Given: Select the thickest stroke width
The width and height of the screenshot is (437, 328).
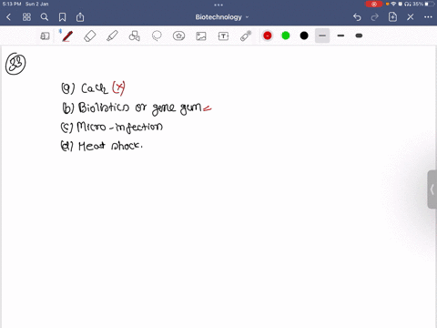Looking at the screenshot, I should pos(359,36).
